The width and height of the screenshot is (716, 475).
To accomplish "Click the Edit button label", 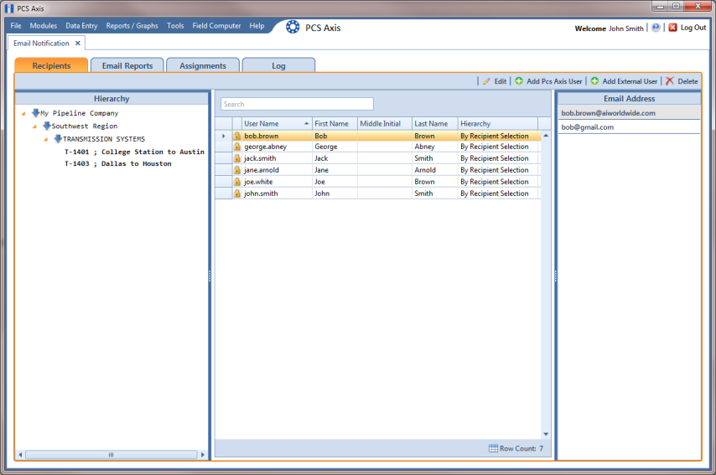I will coord(501,81).
